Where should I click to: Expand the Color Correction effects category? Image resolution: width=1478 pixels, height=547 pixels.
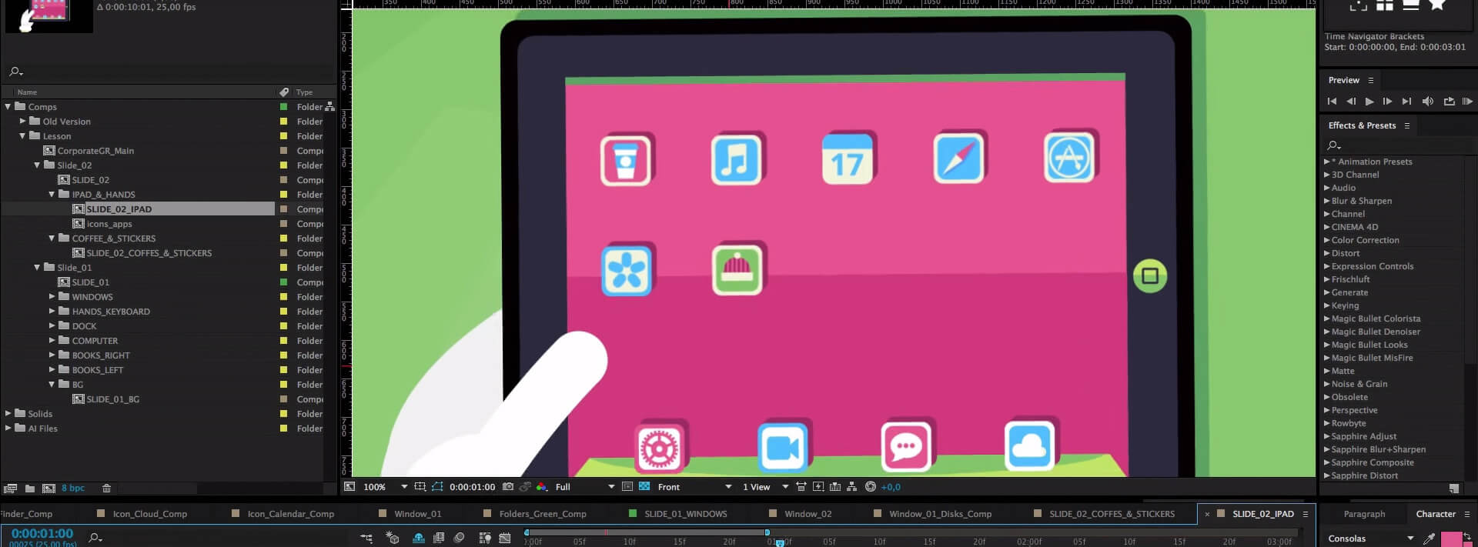pos(1326,240)
